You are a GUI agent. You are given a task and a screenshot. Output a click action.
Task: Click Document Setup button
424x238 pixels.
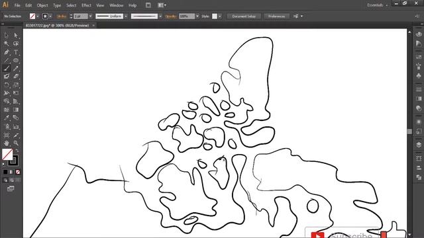point(244,17)
